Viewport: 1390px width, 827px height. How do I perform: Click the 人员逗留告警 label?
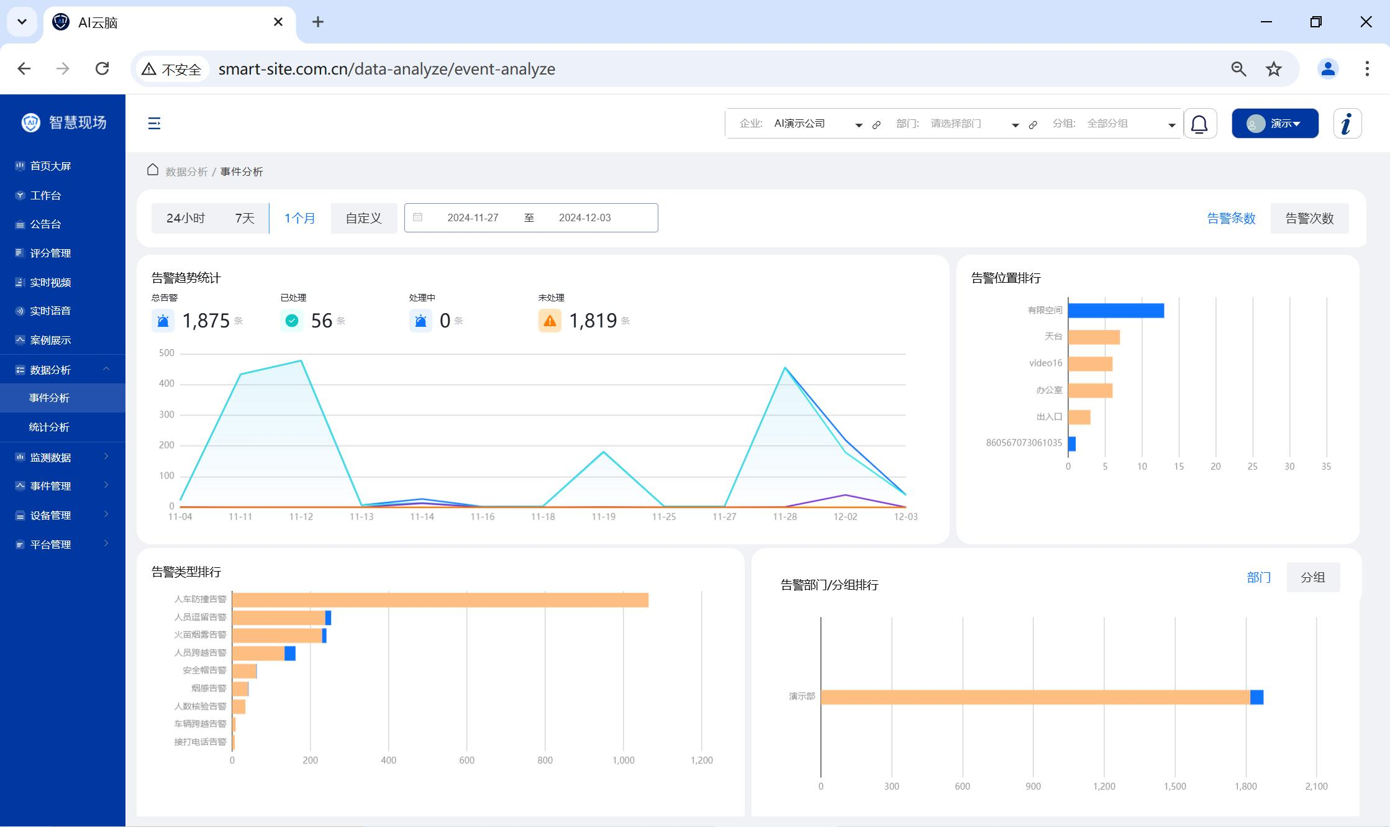(200, 617)
